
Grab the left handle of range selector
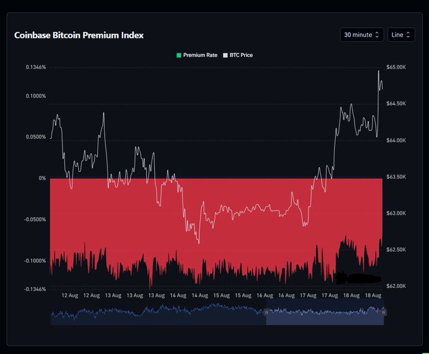click(x=266, y=312)
